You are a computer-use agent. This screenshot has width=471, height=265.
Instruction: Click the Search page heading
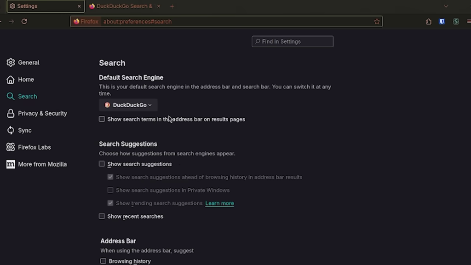pos(112,63)
